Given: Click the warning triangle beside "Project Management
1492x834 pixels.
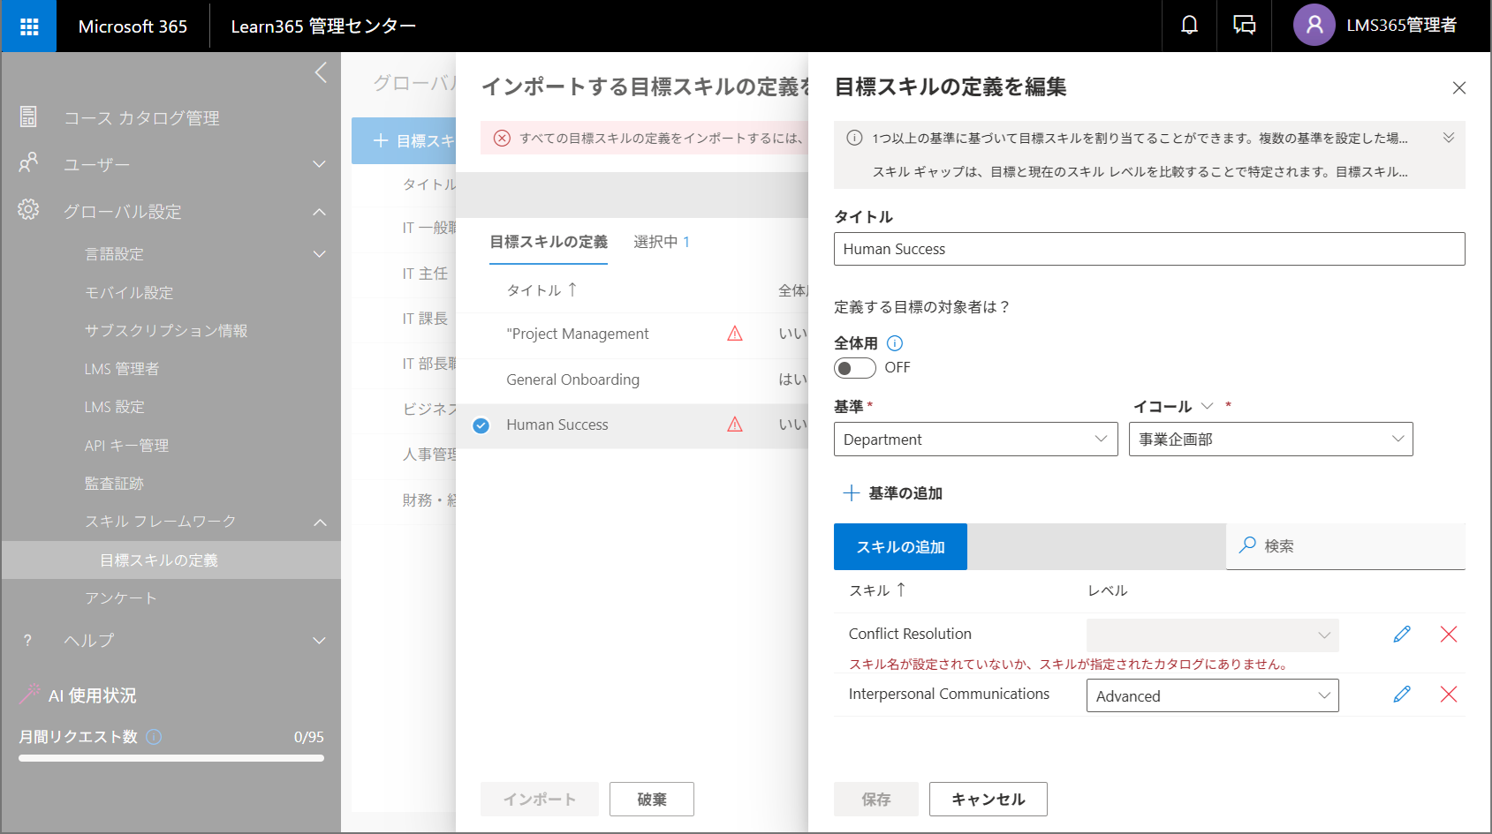Looking at the screenshot, I should (x=735, y=334).
